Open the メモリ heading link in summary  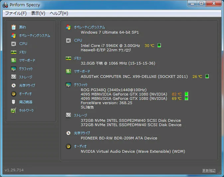click(77, 58)
